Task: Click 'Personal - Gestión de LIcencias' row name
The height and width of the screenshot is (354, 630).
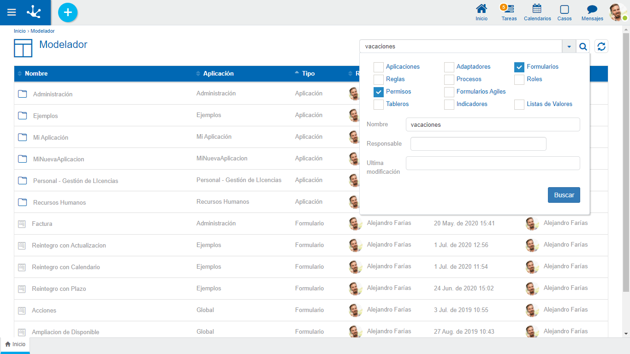Action: click(76, 181)
